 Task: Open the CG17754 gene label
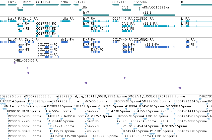click(43, 2)
